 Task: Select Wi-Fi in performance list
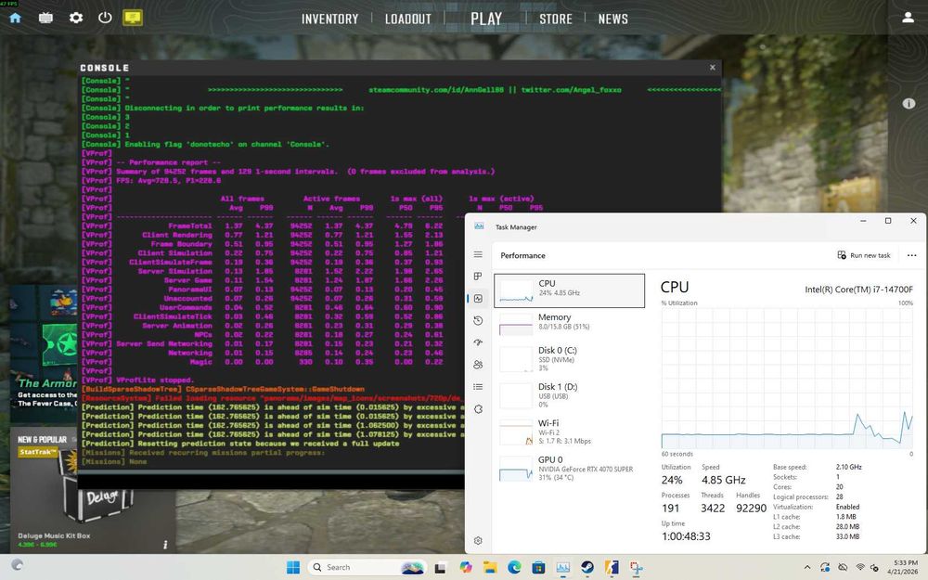pos(570,432)
